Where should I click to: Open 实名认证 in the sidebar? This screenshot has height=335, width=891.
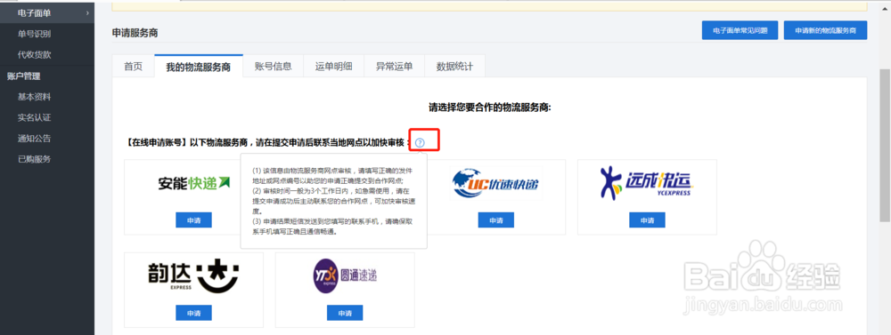pyautogui.click(x=34, y=118)
